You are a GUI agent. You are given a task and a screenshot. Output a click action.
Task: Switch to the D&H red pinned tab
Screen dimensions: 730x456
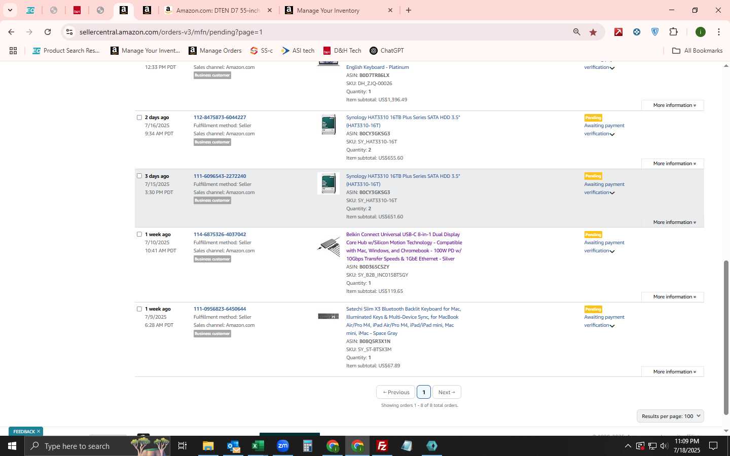tap(77, 10)
